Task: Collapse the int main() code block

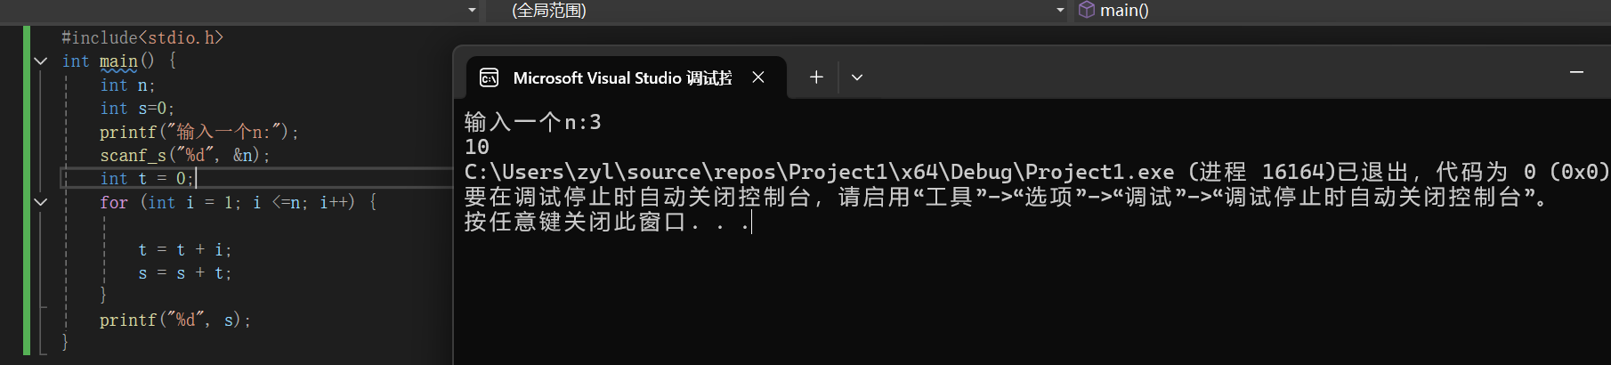Action: click(x=40, y=61)
